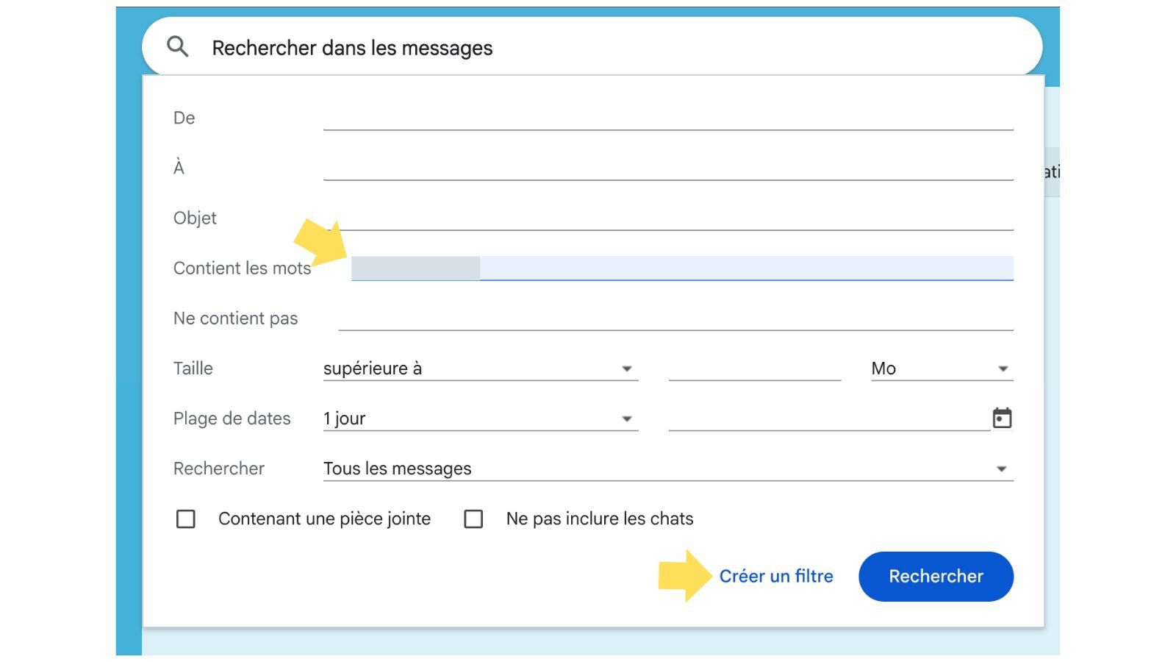Focus the 'Ne contient pas' input field
This screenshot has height=662, width=1176.
[x=675, y=318]
